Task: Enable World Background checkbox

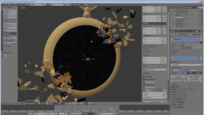Action: point(144,79)
